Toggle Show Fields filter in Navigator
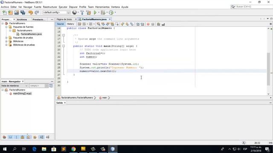Image resolution: width=273 pixels, height=153 pixels. [x=10, y=137]
